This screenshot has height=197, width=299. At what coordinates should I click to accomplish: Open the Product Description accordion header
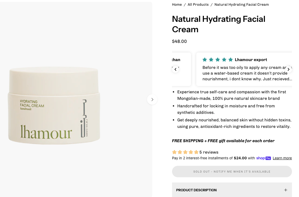tap(232, 190)
